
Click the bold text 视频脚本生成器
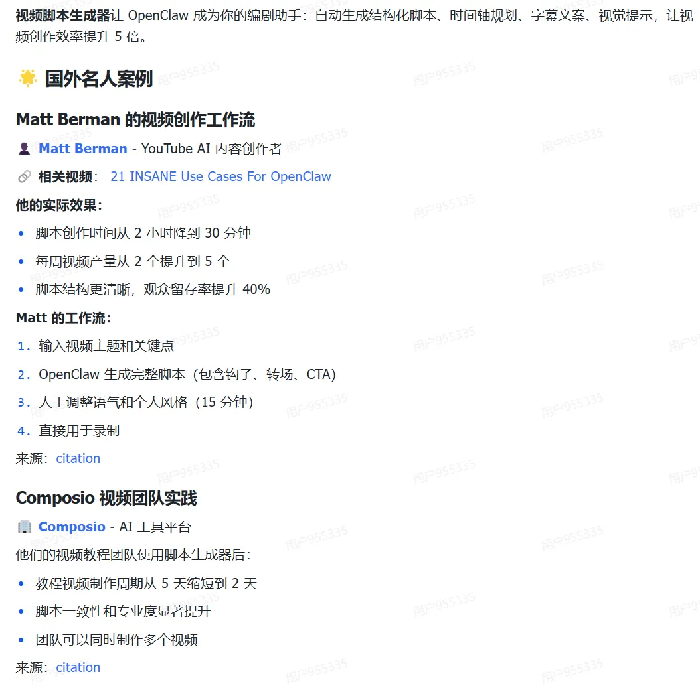coord(63,16)
